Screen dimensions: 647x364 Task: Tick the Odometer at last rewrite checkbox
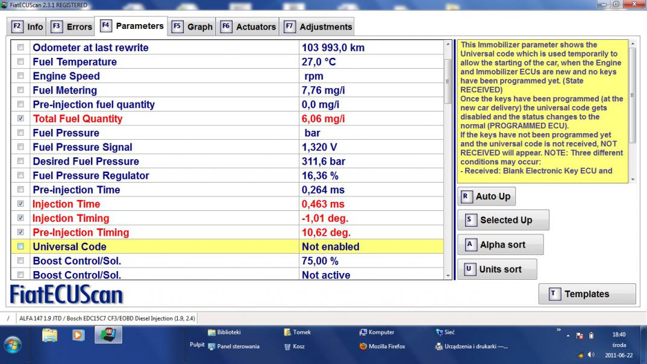click(20, 48)
